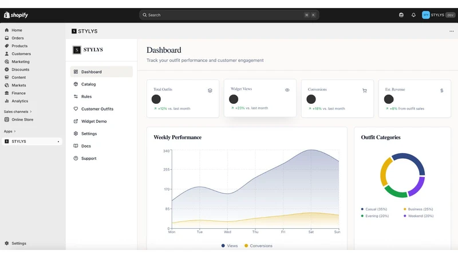
Task: Click the Support help-circle icon
Action: [x=76, y=158]
